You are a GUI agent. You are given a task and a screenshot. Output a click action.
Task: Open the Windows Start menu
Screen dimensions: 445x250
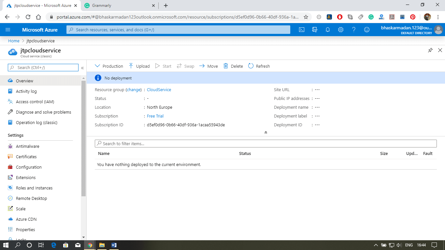coord(6,245)
